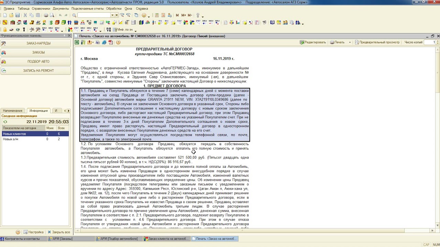
Task: Click the Internet Explorer export icon
Action: [104, 42]
